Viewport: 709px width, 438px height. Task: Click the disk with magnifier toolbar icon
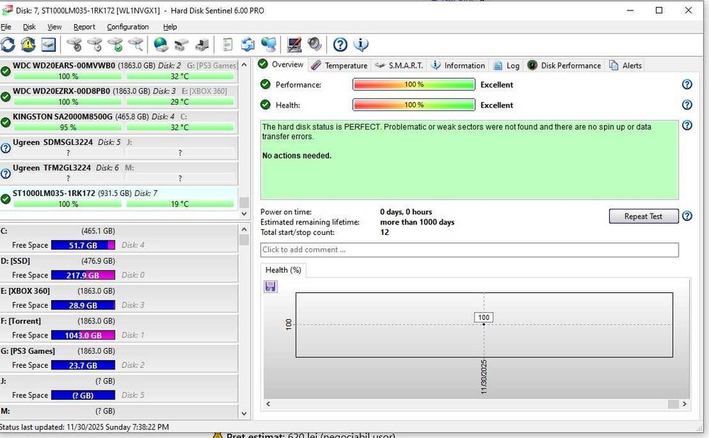click(135, 45)
